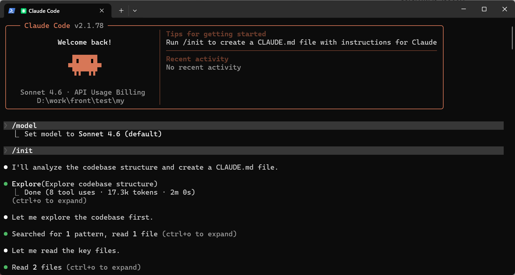Maximize the terminal window
515x275 pixels.
point(484,9)
